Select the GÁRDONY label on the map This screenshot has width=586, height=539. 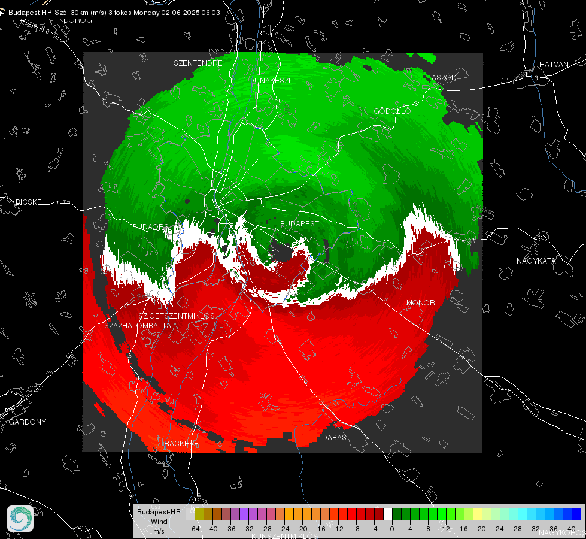[x=28, y=422]
